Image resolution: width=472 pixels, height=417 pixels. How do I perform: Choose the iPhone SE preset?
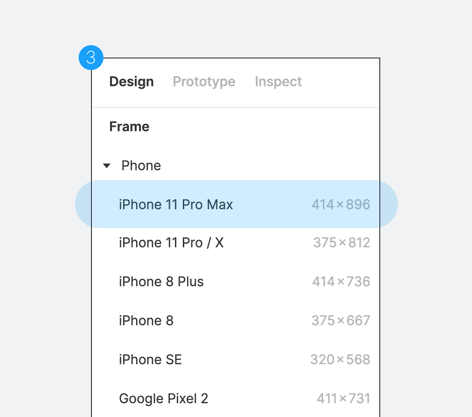tap(236, 359)
